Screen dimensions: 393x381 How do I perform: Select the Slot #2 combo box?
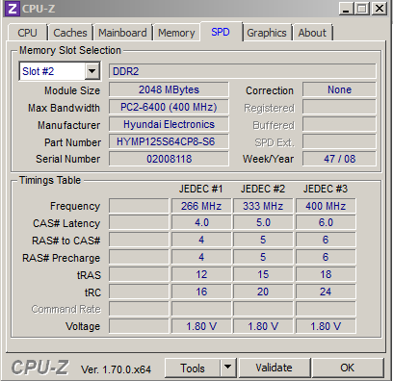point(60,71)
